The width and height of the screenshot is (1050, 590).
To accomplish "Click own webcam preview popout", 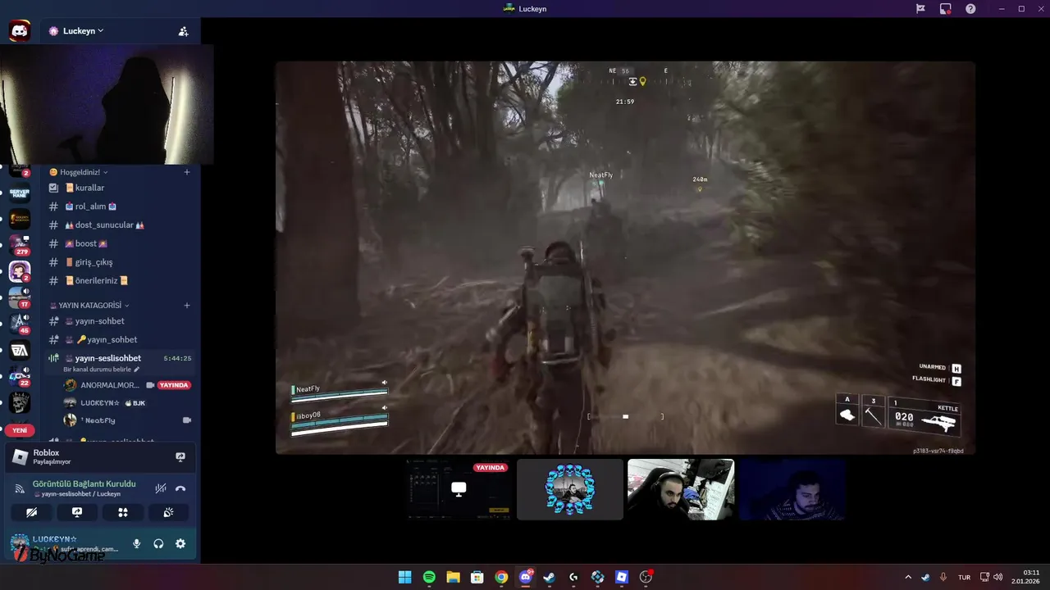I will click(x=107, y=105).
